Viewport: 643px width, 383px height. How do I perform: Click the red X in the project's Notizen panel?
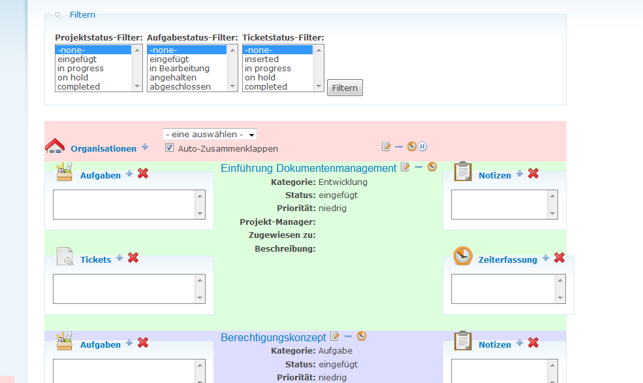click(x=533, y=173)
